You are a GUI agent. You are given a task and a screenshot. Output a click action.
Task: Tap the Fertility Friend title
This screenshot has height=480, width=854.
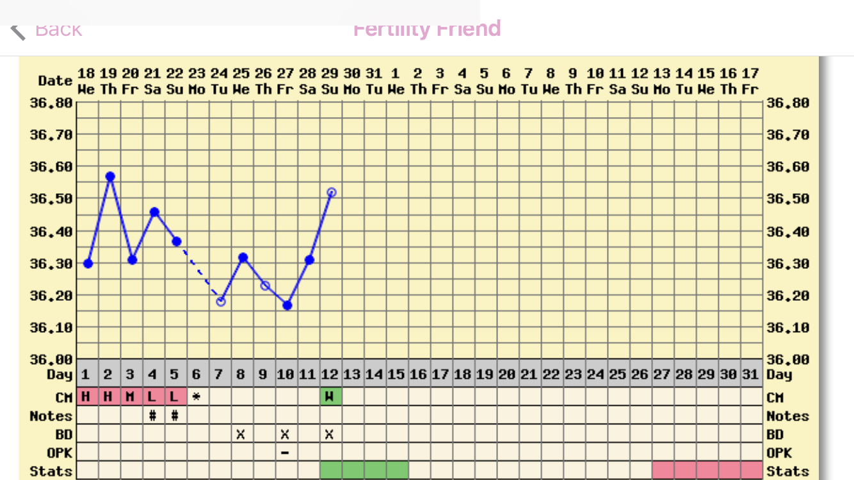426,29
